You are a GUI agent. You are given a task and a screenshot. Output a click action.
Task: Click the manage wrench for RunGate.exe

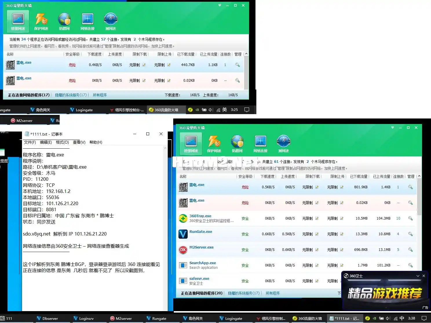point(410,234)
